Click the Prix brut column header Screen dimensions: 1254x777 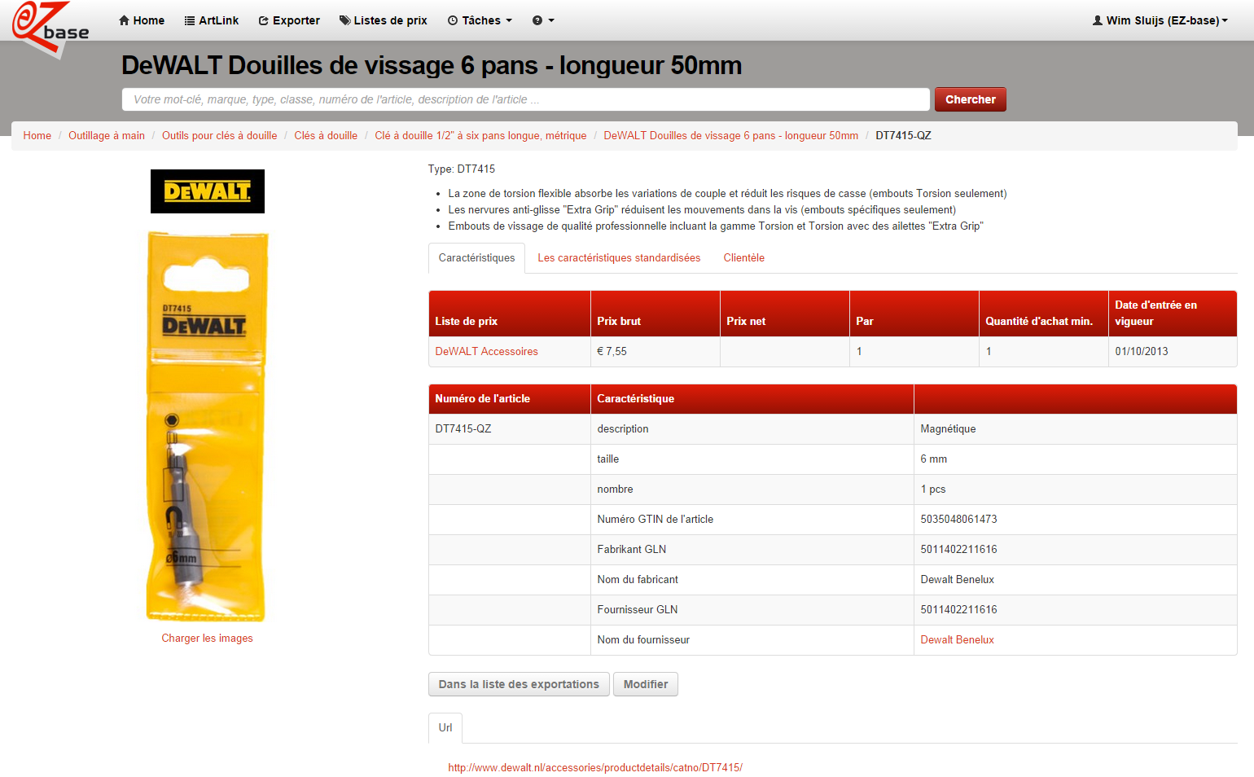click(655, 314)
